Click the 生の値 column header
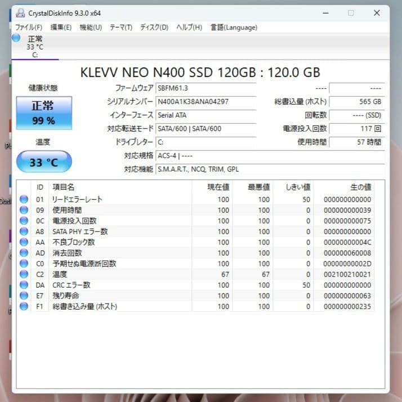Screen dimensions: 402x402 pos(343,187)
